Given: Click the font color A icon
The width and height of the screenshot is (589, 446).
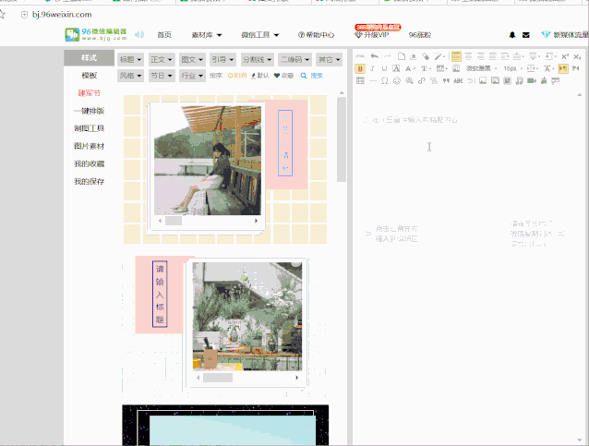Looking at the screenshot, I should tap(408, 68).
